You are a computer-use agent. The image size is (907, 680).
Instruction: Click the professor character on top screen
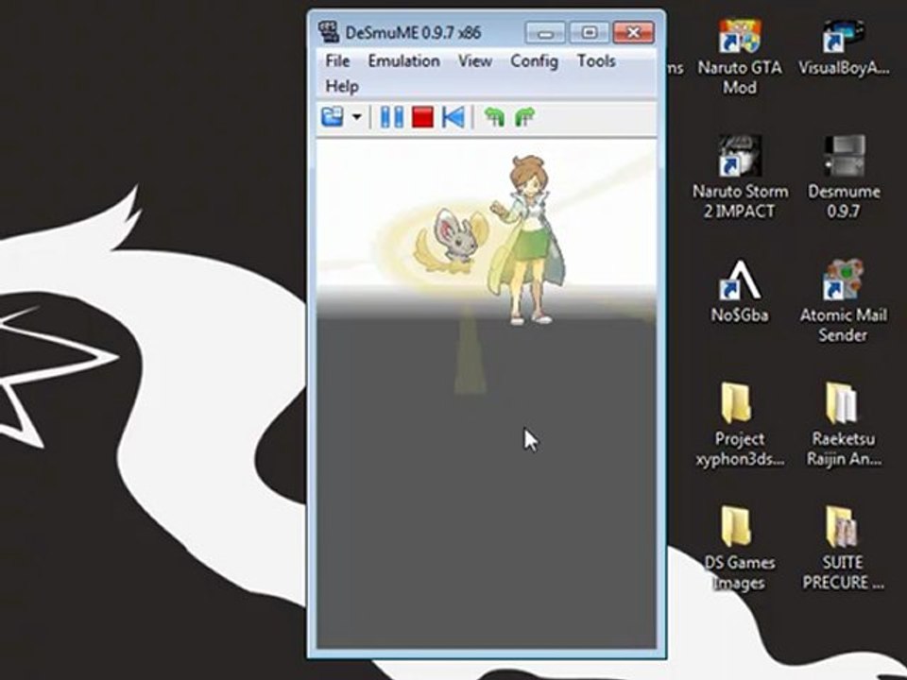click(527, 239)
